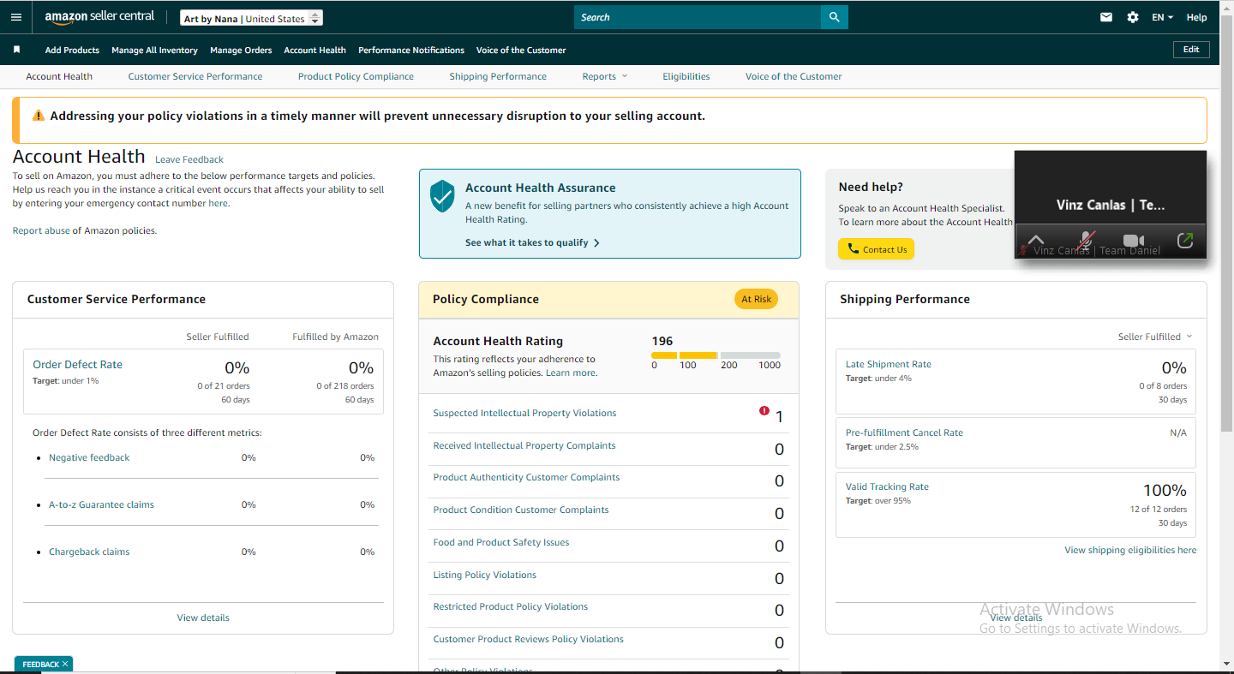This screenshot has height=674, width=1234.
Task: Open the Valid Tracking Rate link
Action: point(887,486)
